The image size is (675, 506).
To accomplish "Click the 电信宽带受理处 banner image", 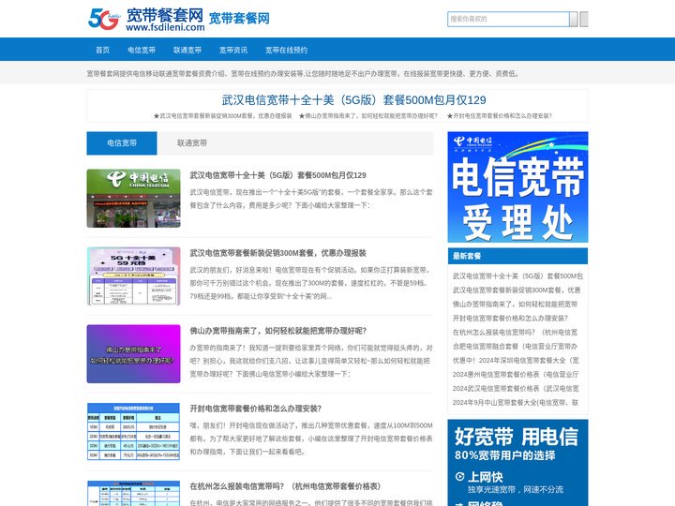I will point(517,187).
